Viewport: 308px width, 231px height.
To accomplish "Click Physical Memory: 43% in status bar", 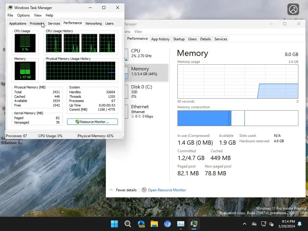I will tap(95, 136).
